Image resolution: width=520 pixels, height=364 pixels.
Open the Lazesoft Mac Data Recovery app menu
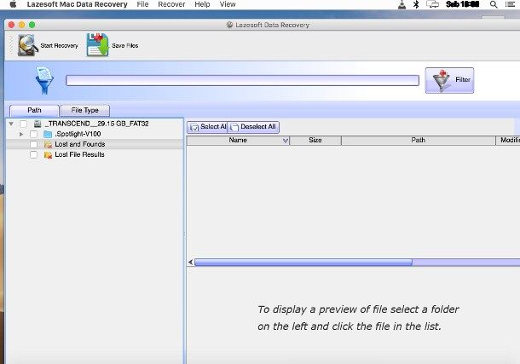click(x=78, y=4)
